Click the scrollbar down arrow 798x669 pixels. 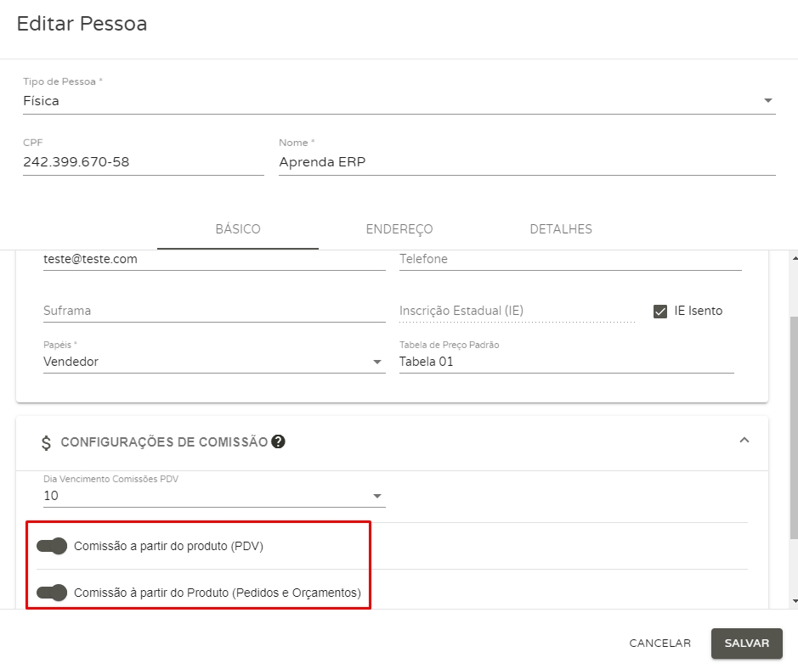coord(794,601)
